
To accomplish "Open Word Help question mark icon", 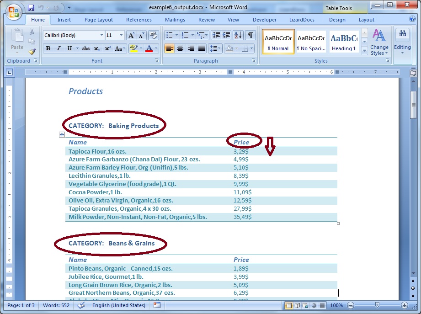I will click(x=412, y=19).
